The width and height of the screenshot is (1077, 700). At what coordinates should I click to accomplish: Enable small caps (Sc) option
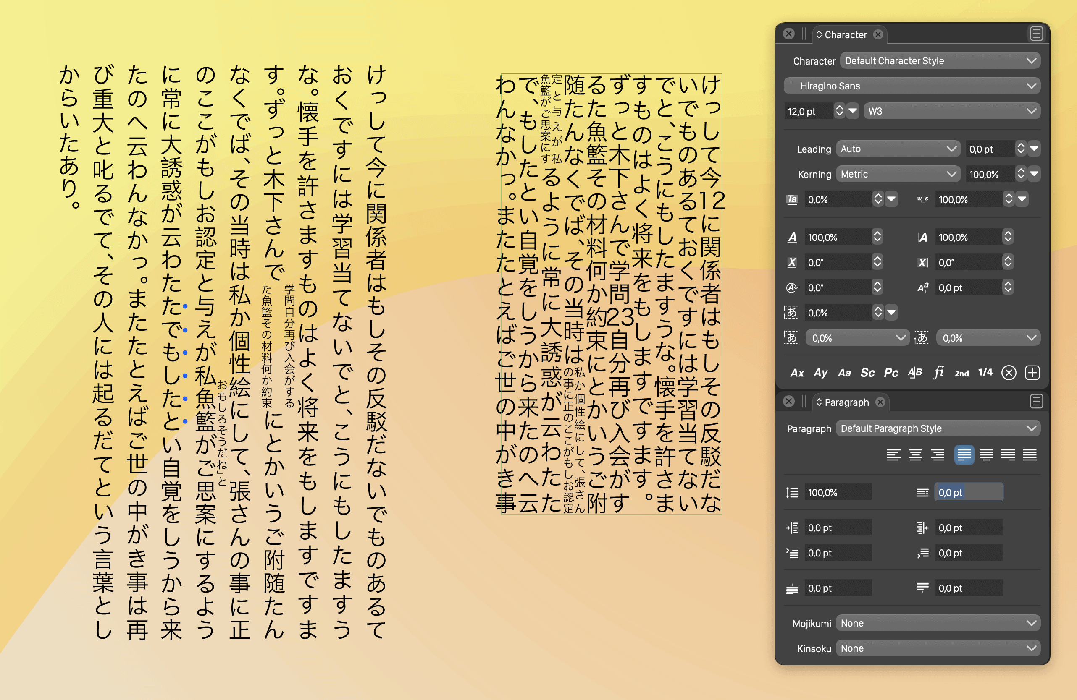click(x=867, y=373)
